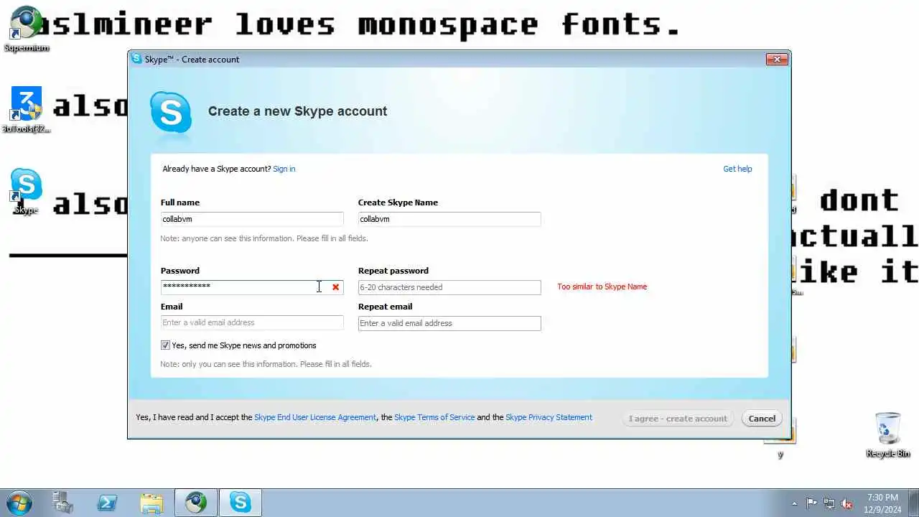Launch PowerShell from the taskbar
919x517 pixels.
pyautogui.click(x=107, y=503)
